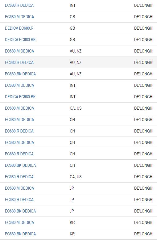Screen dimensions: 157x240
Task: Click DEDICA EC680.R link for GB
Action: pyautogui.click(x=19, y=28)
